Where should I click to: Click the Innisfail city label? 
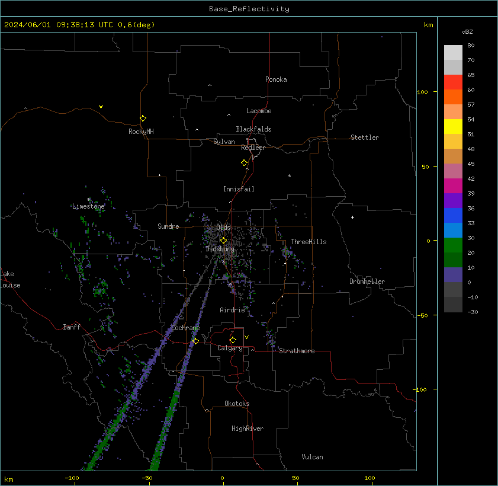tap(239, 189)
